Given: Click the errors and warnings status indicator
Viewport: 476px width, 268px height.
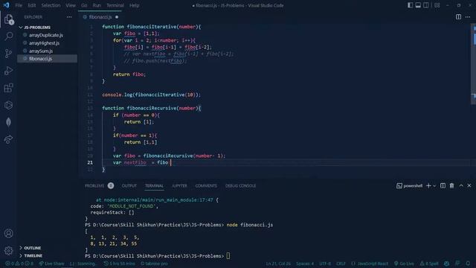Looking at the screenshot, I should [x=19, y=264].
